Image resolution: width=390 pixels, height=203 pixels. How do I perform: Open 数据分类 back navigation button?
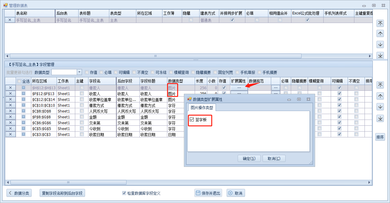coord(19,193)
